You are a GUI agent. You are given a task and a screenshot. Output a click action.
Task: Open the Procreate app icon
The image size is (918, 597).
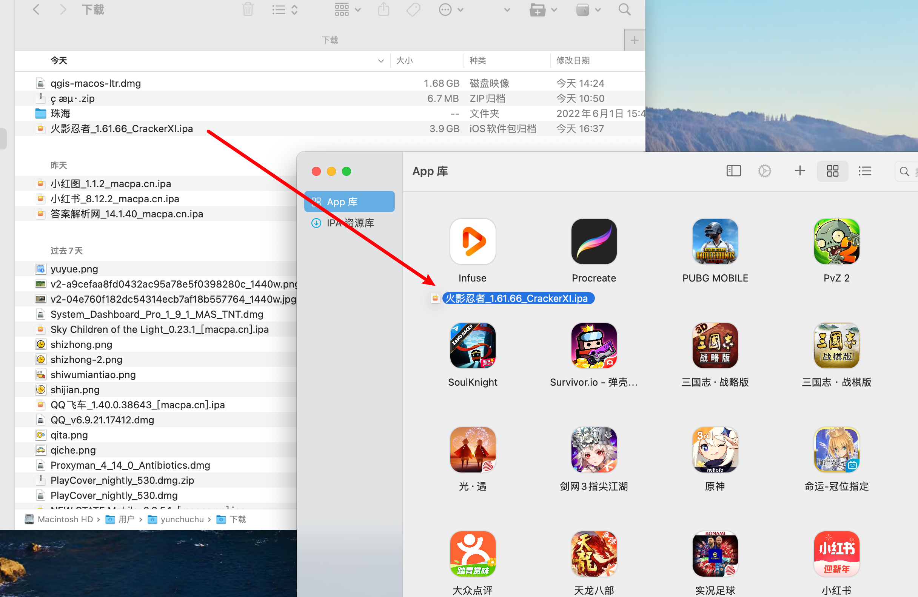coord(594,242)
